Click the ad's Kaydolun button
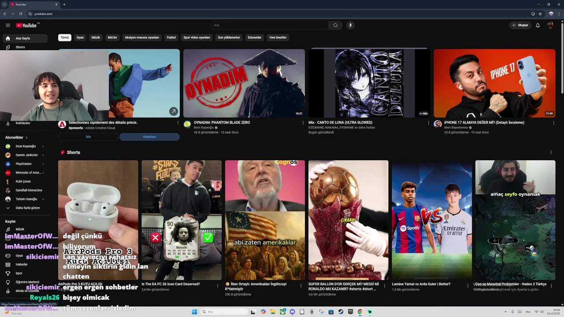Screen dimensions: 564x317 point(149,137)
